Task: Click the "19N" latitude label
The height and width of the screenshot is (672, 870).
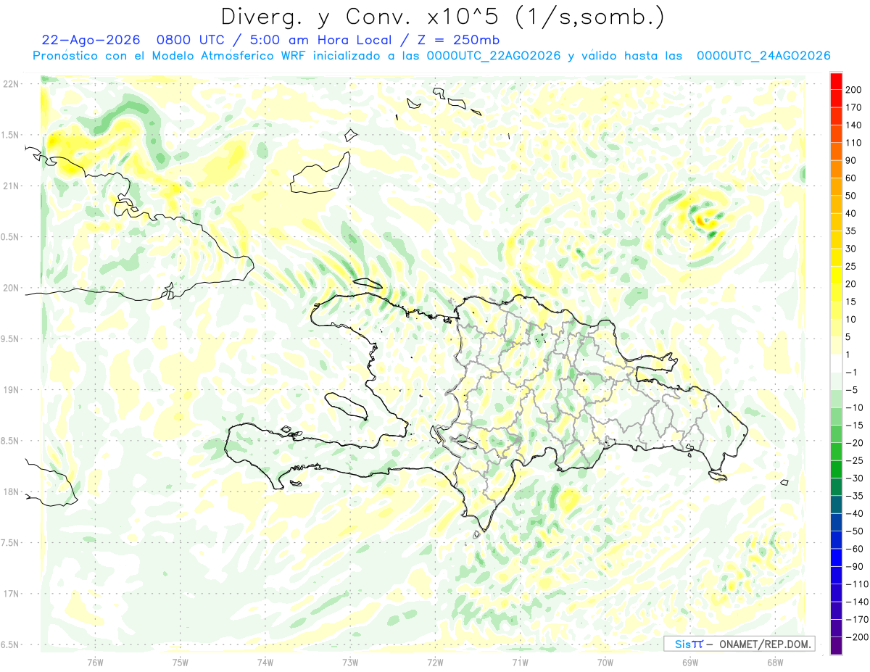Action: [x=10, y=390]
